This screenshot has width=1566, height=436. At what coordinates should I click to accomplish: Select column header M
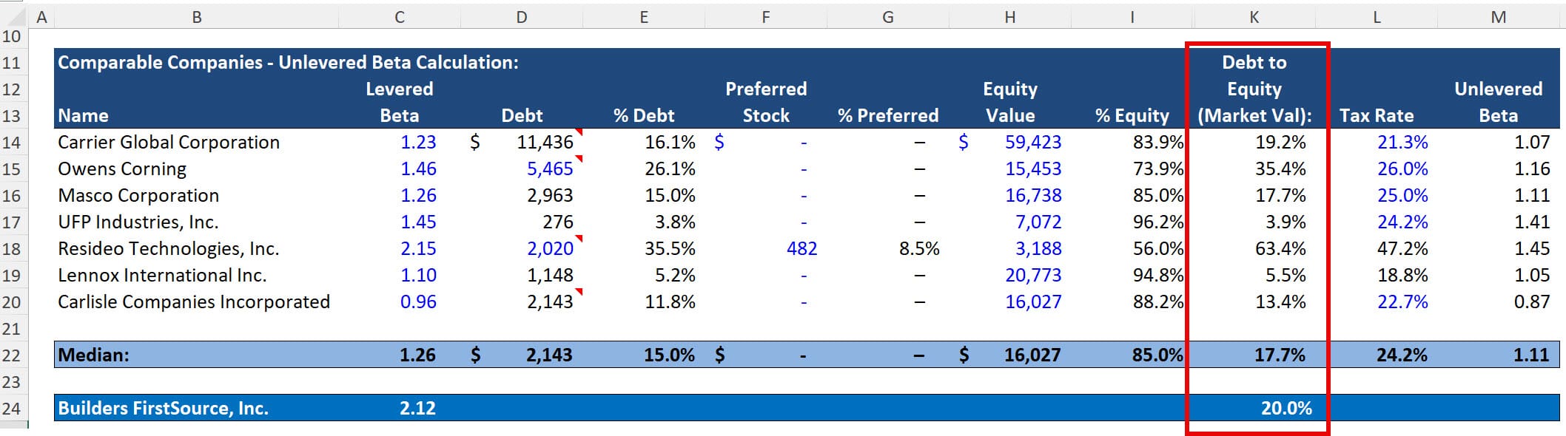(1499, 17)
